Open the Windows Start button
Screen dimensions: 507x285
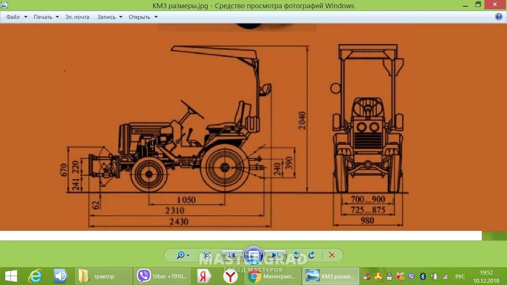11,276
